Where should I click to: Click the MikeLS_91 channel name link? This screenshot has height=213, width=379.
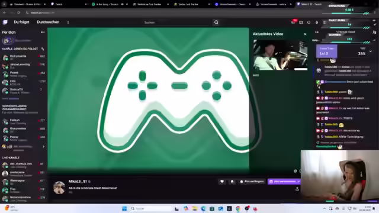click(x=78, y=182)
